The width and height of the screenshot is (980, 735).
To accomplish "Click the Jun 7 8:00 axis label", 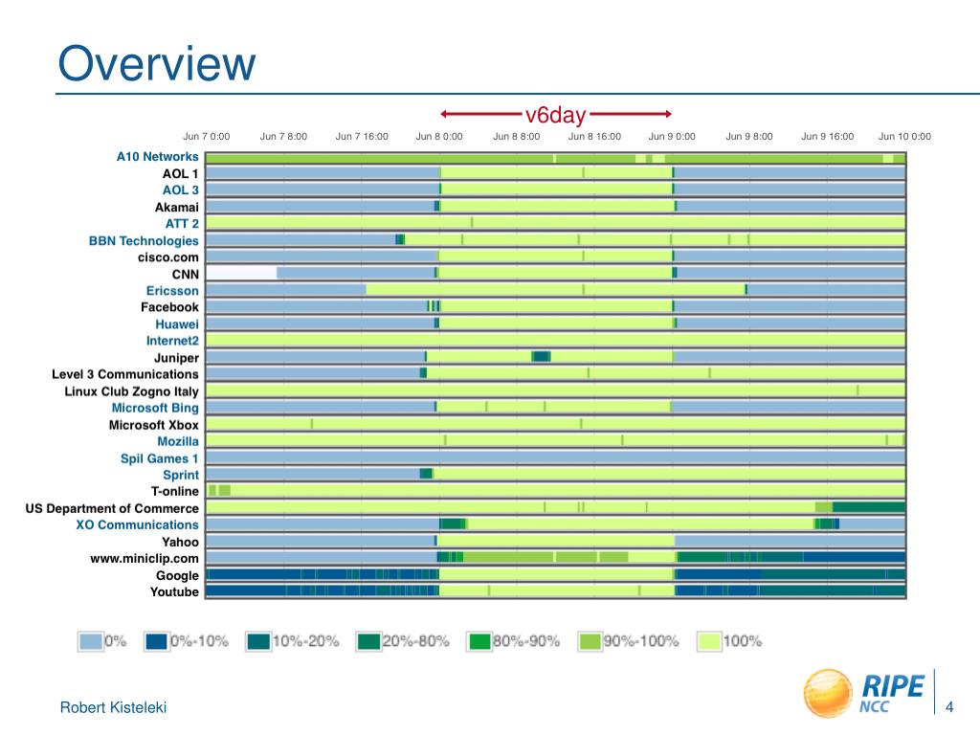I will pos(283,136).
